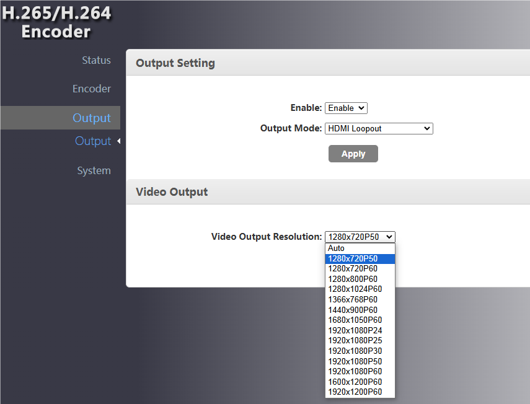Choose 1280x720P60 resolution
This screenshot has height=404, width=530.
click(360, 268)
